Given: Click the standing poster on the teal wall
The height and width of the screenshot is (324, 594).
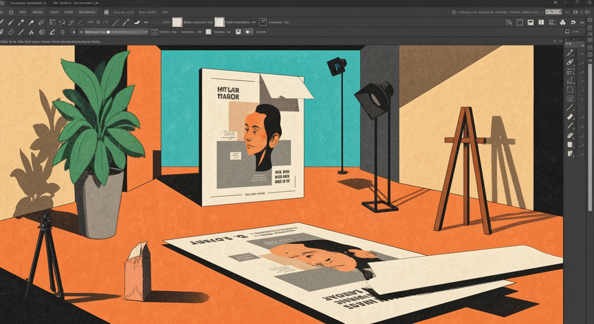Looking at the screenshot, I should click(253, 137).
